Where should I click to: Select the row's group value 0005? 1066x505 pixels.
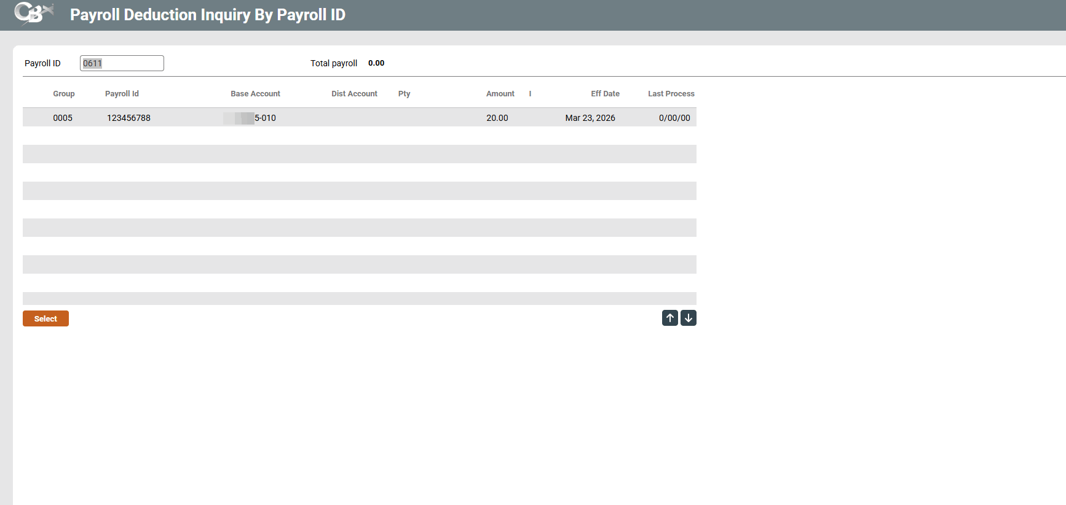tap(63, 118)
